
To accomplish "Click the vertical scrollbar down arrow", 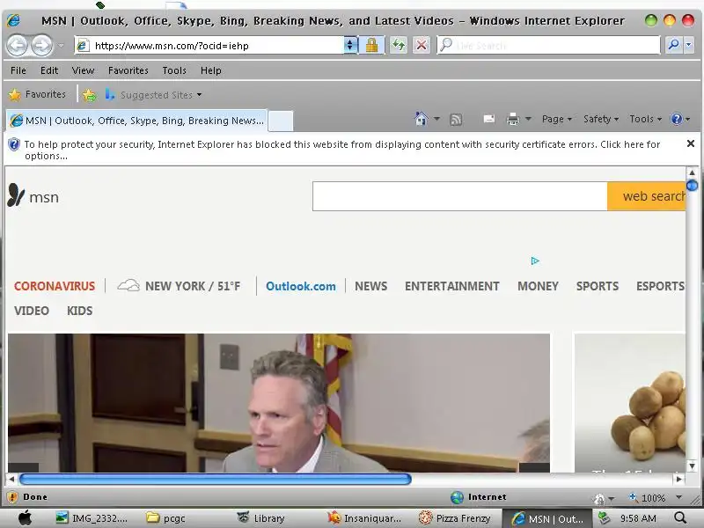I will (x=692, y=466).
